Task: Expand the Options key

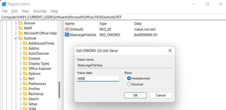Action: (x=20, y=74)
